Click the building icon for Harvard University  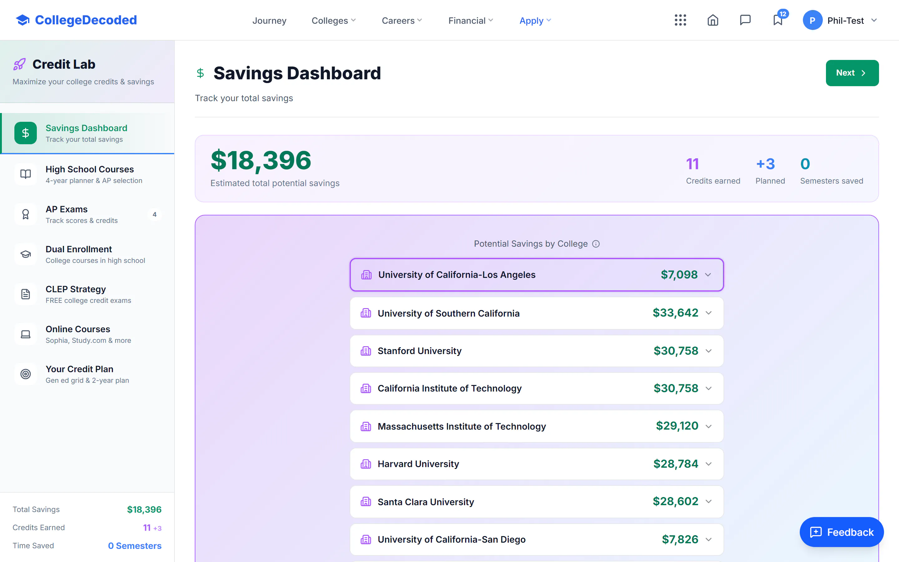pyautogui.click(x=366, y=464)
